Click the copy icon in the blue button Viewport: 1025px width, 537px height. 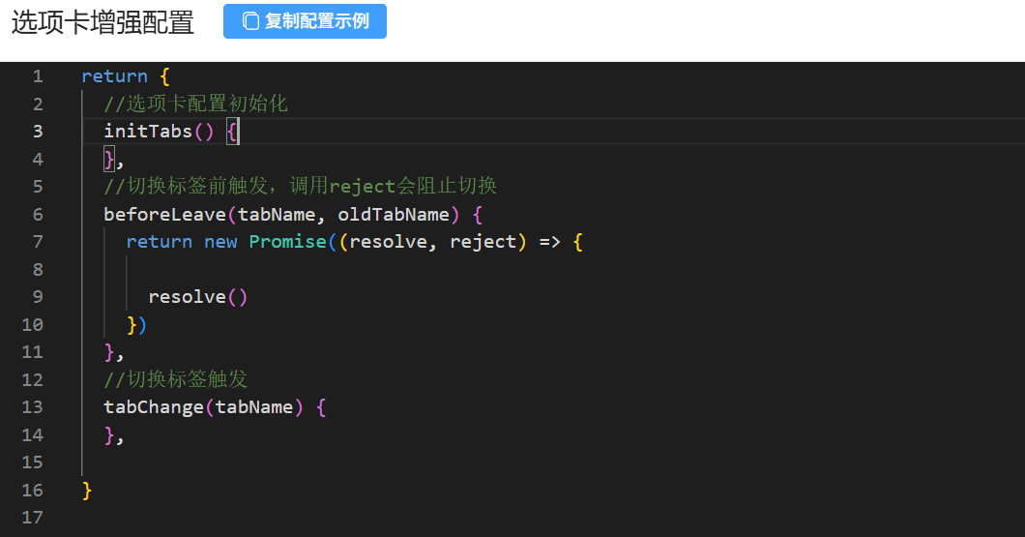pyautogui.click(x=250, y=21)
